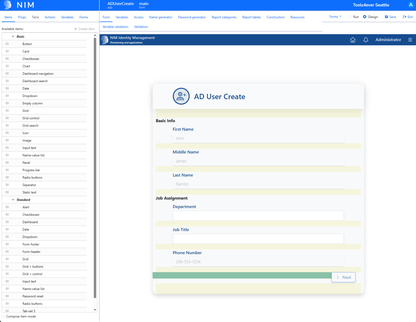Collapse the Basic items group
The image size is (416, 322).
pos(13,37)
